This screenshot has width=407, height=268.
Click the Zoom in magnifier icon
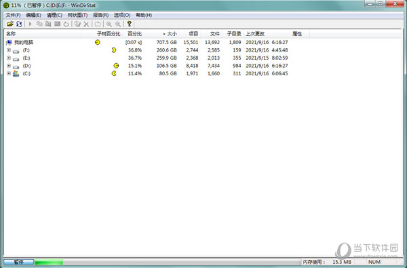pyautogui.click(x=109, y=24)
